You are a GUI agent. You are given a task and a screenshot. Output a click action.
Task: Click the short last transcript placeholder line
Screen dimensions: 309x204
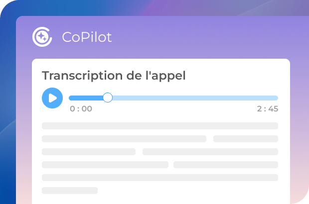(69, 191)
